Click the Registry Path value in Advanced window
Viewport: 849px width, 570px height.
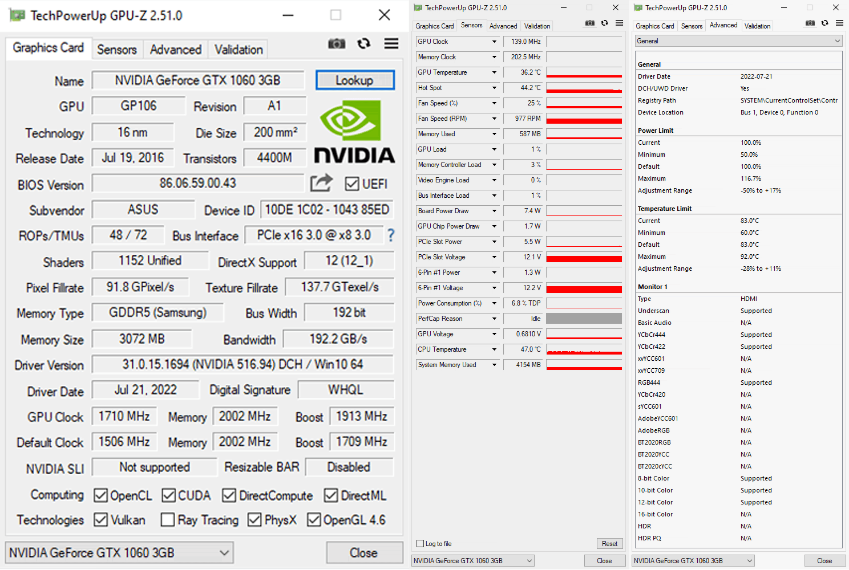point(789,100)
